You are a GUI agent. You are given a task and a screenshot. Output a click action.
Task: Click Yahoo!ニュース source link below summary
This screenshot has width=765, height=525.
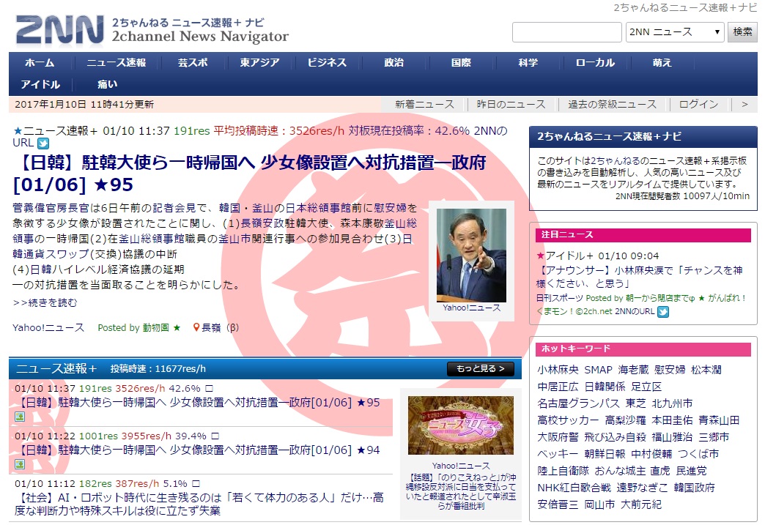point(48,327)
